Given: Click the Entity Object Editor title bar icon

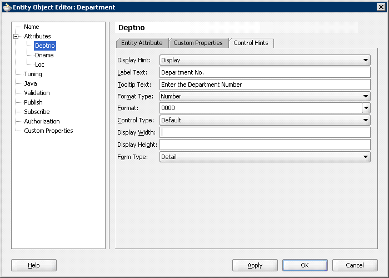Looking at the screenshot, I should (7, 7).
